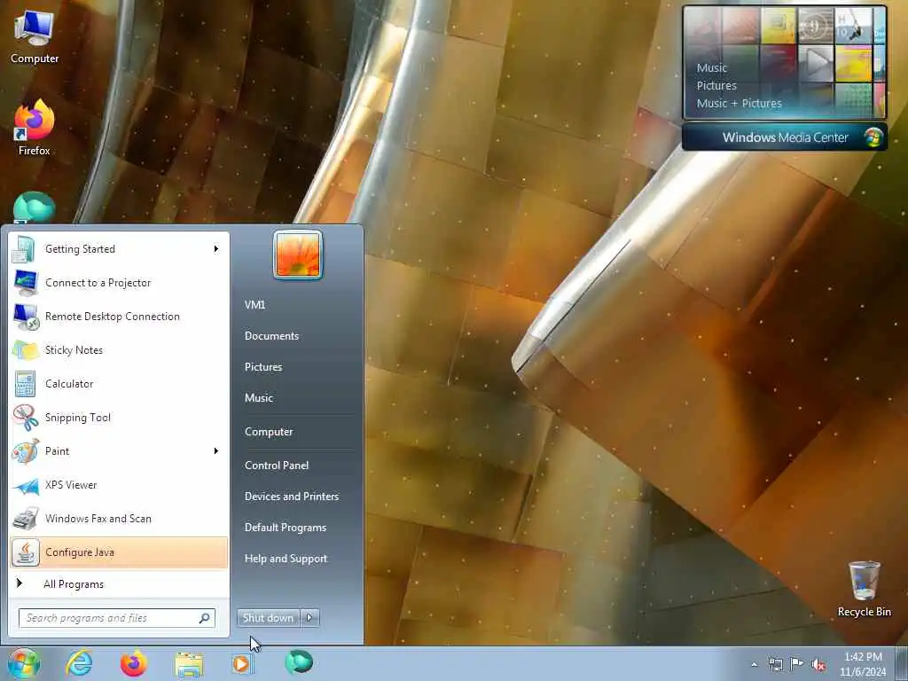908x681 pixels.
Task: Click play thumbnail in Media Center gadget
Action: [x=816, y=63]
